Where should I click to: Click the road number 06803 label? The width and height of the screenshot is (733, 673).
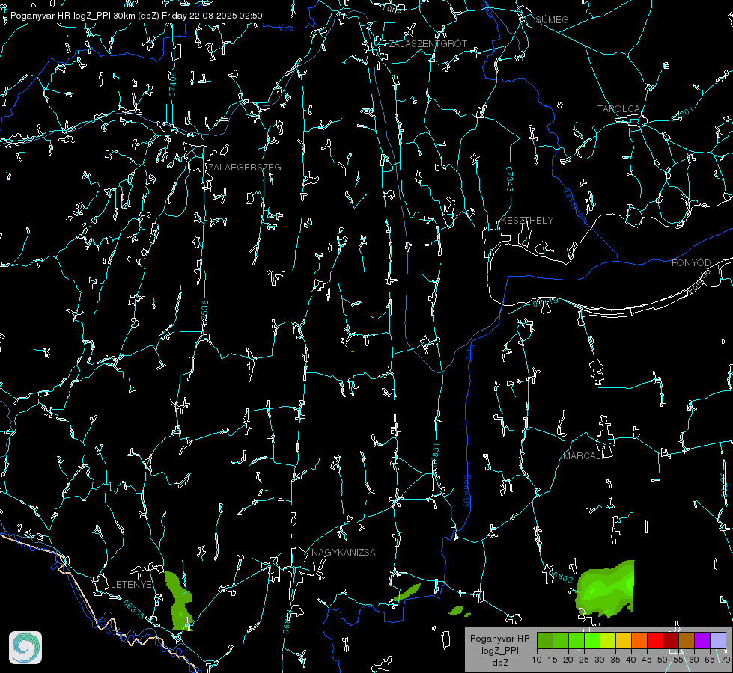pos(561,577)
